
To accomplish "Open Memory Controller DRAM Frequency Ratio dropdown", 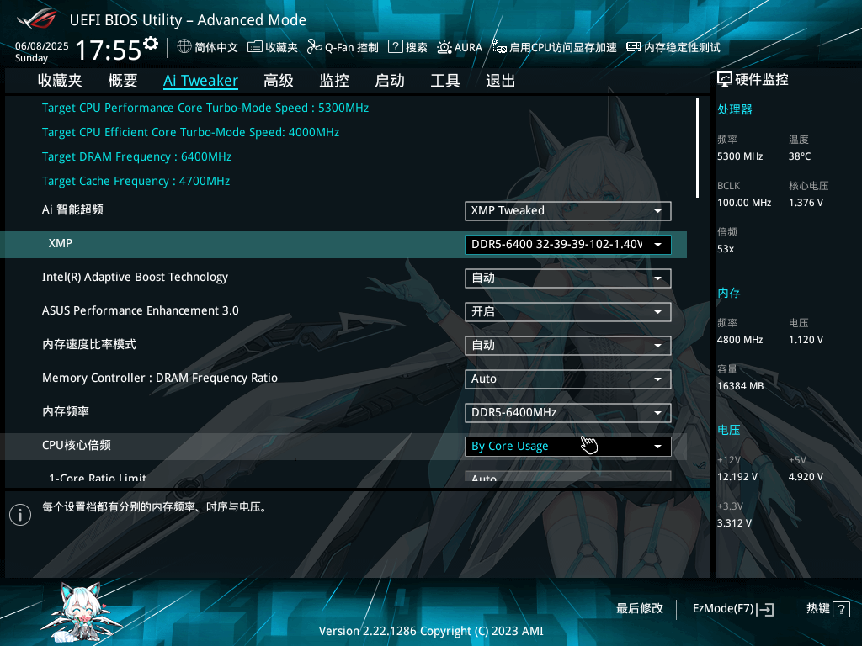I will (x=568, y=379).
